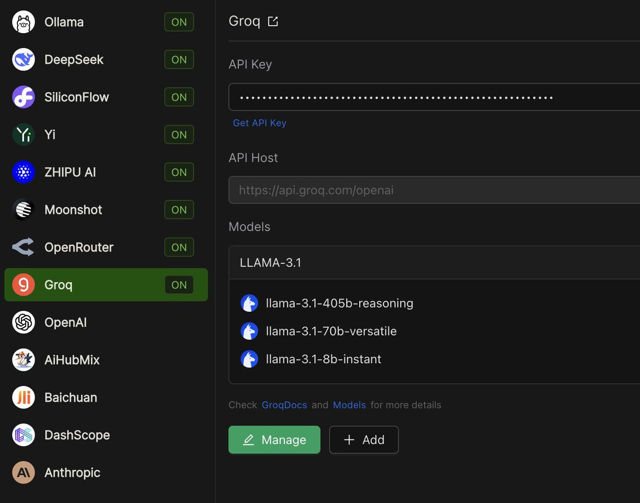
Task: Open OpenAI provider settings
Action: [x=106, y=323]
